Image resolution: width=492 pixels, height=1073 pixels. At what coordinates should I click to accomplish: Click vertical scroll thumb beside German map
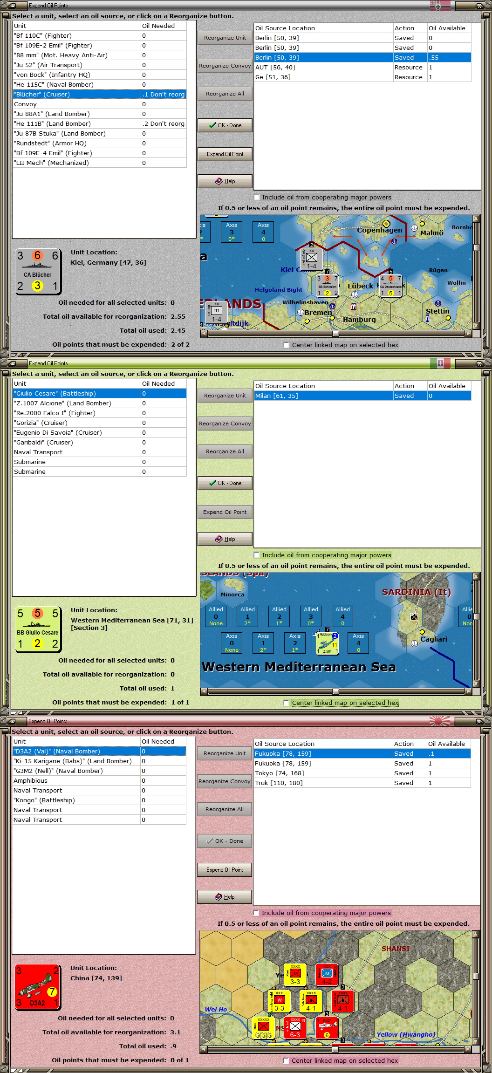[x=476, y=247]
